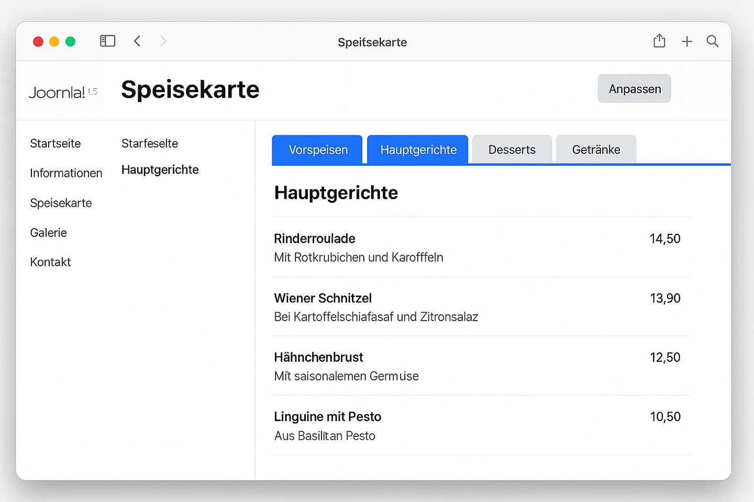Maximize window with green button
Screen dimensions: 754x502
point(70,41)
